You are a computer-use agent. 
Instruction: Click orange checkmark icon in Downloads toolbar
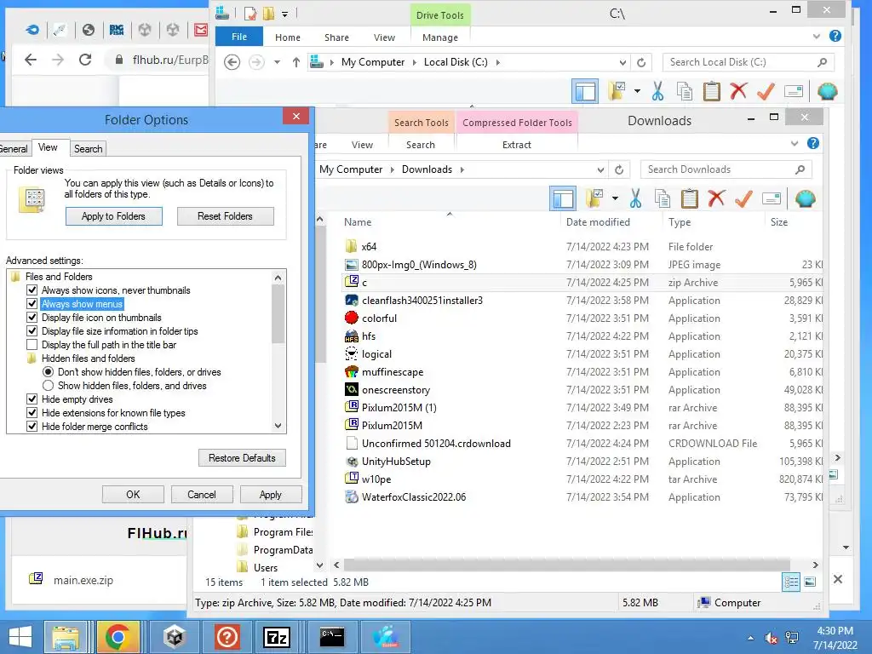tap(743, 198)
